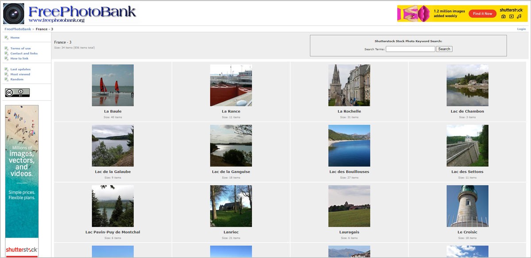Open the Lac Pavin-Puy de Montchal thumbnail

(x=113, y=206)
